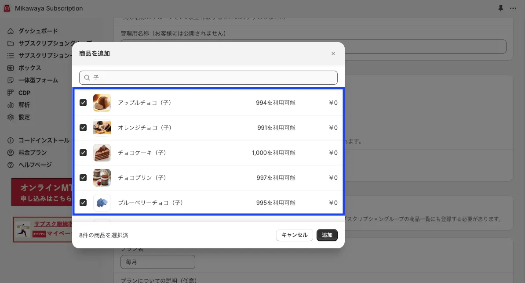Open 解析 in the sidebar
This screenshot has height=283, width=525.
(x=24, y=105)
